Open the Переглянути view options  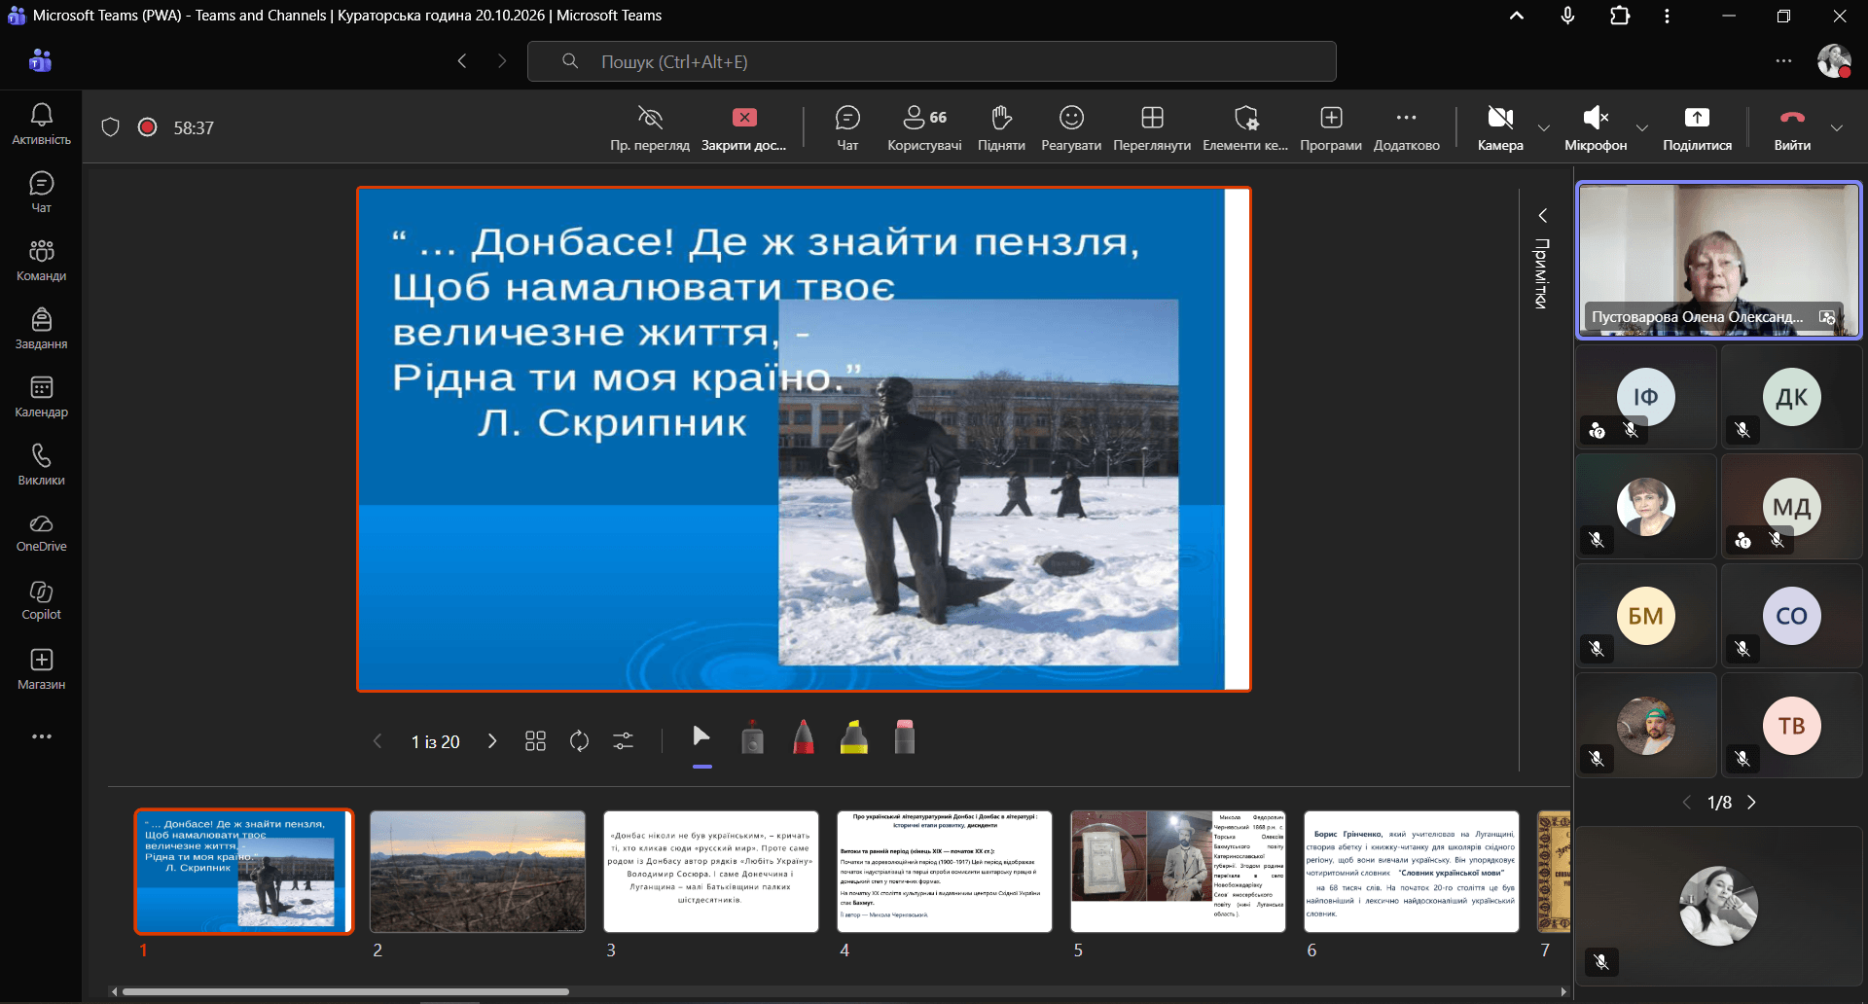pyautogui.click(x=1152, y=128)
